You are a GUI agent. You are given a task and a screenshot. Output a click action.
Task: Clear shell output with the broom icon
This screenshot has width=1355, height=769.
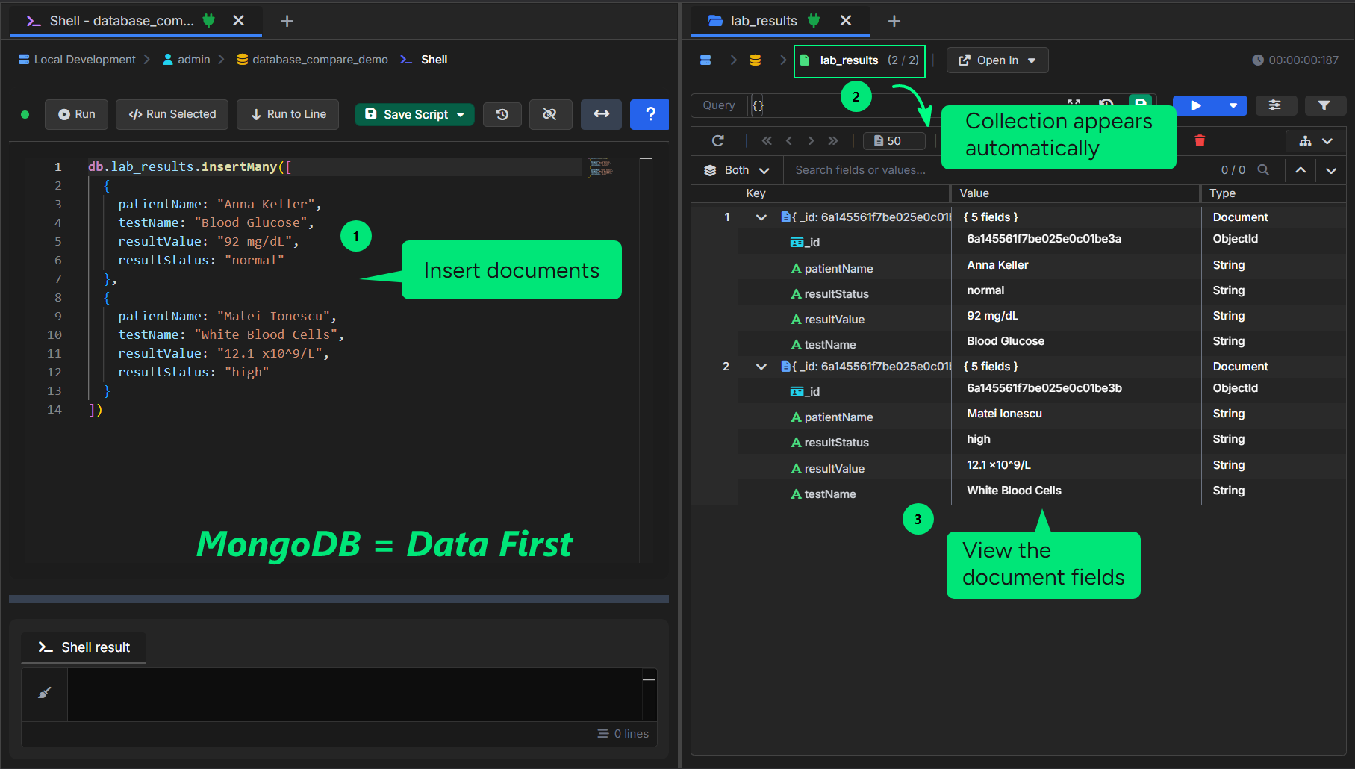click(x=45, y=692)
